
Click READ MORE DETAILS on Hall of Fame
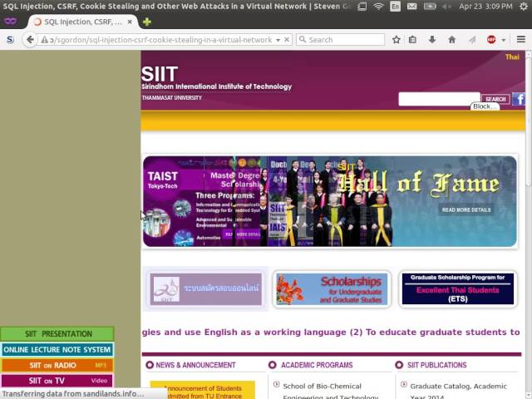point(465,210)
